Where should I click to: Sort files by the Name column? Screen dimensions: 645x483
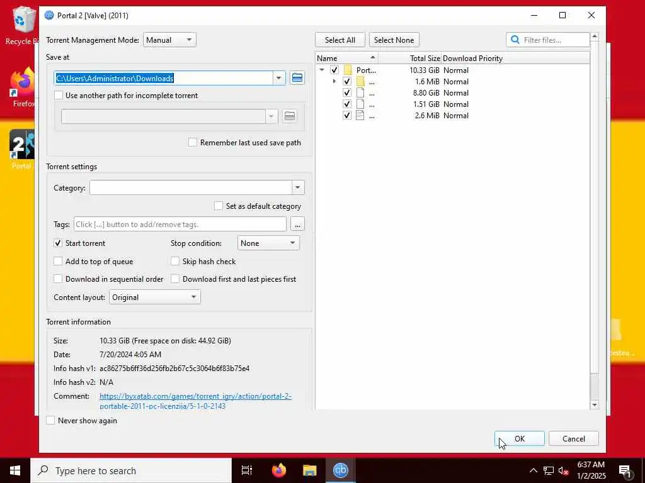[x=346, y=58]
